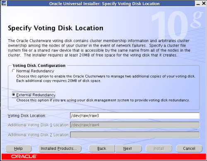Select the External Redundancy radio button
207x161 pixels.
14,95
